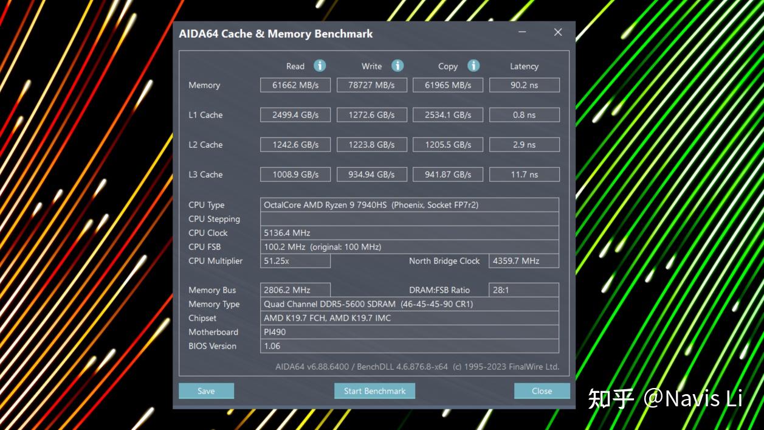
Task: Click the empty CPU Stepping field
Action: point(410,219)
